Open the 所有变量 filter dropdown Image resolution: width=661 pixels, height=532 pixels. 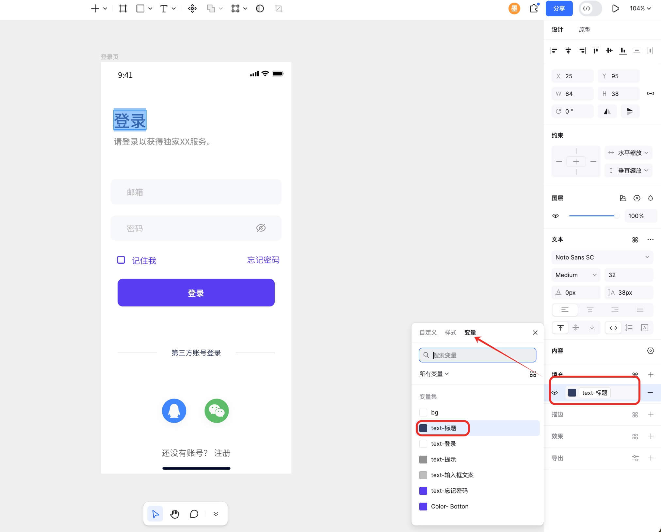click(x=433, y=374)
